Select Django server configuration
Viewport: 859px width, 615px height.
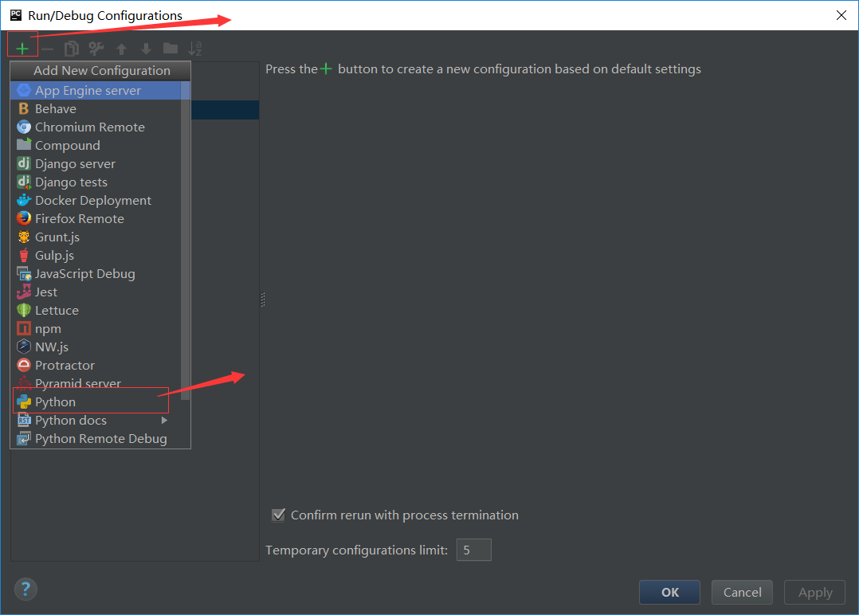tap(96, 164)
